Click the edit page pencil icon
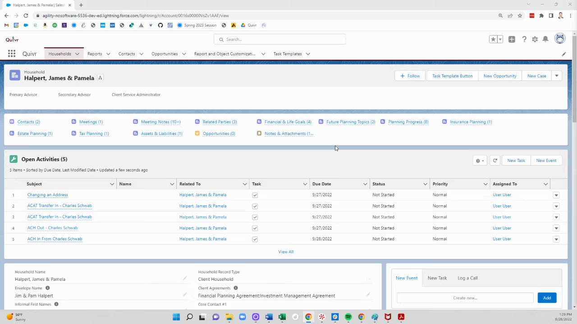 coord(563,54)
